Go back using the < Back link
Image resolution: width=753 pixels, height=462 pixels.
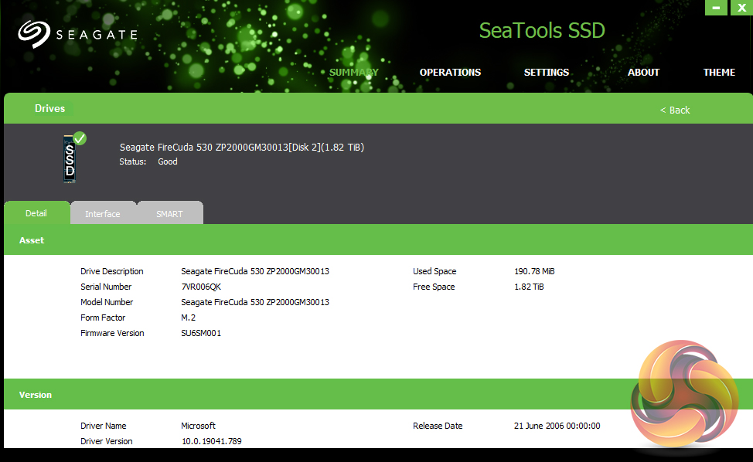675,110
